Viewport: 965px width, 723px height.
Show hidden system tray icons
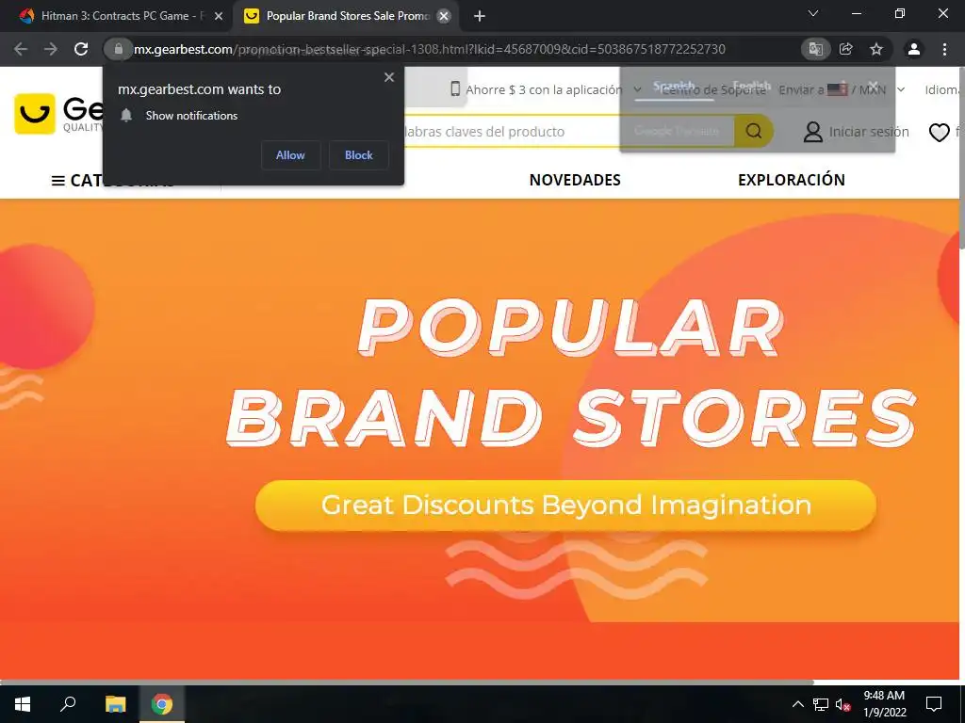coord(797,704)
